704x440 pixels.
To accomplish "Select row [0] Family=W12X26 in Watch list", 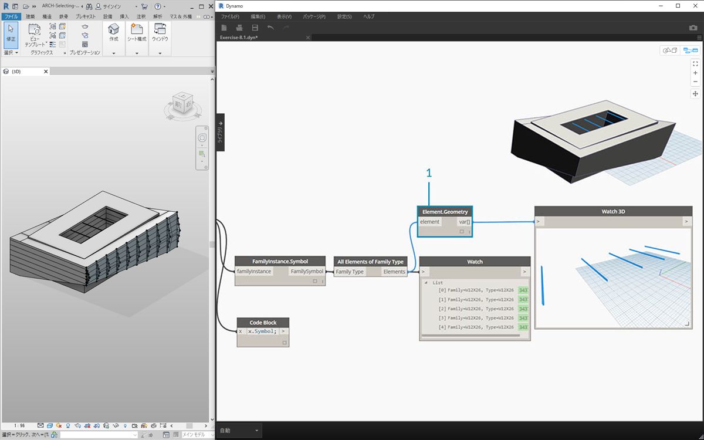I will click(476, 290).
